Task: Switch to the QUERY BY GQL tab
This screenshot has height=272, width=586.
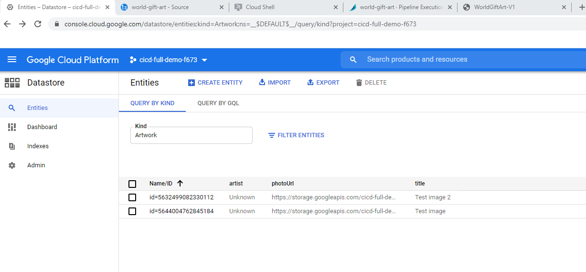Action: pyautogui.click(x=218, y=103)
